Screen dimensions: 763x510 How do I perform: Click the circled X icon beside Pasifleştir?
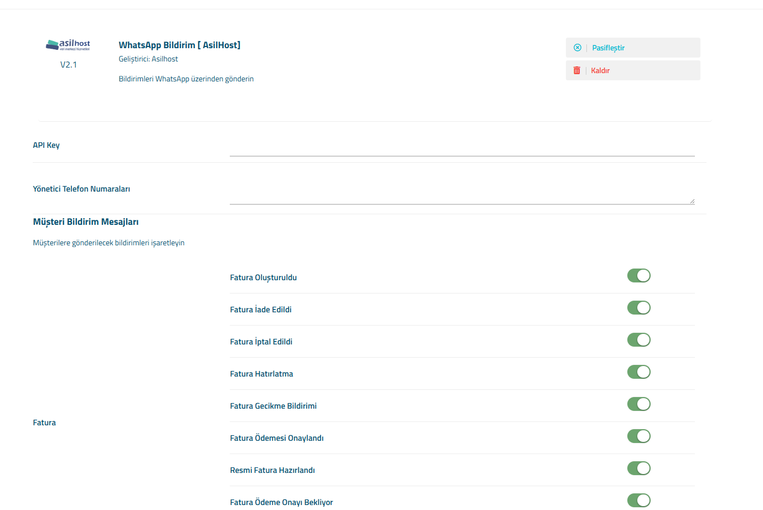coord(578,48)
